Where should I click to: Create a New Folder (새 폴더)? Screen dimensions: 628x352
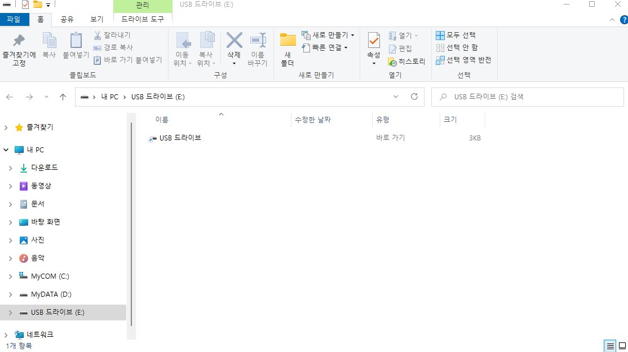point(288,49)
